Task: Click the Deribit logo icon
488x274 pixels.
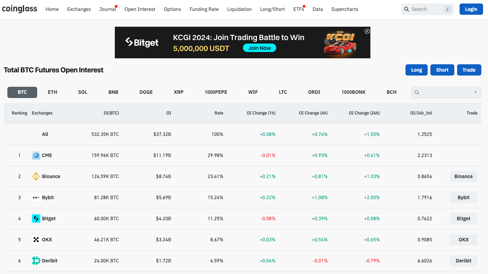Action: tap(36, 261)
